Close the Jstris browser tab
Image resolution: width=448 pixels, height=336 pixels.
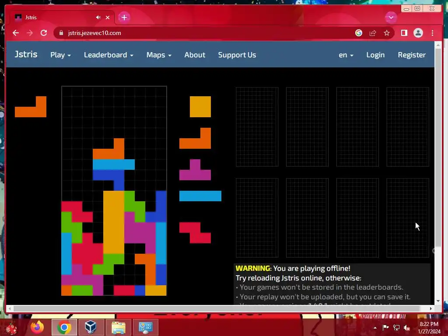point(108,17)
